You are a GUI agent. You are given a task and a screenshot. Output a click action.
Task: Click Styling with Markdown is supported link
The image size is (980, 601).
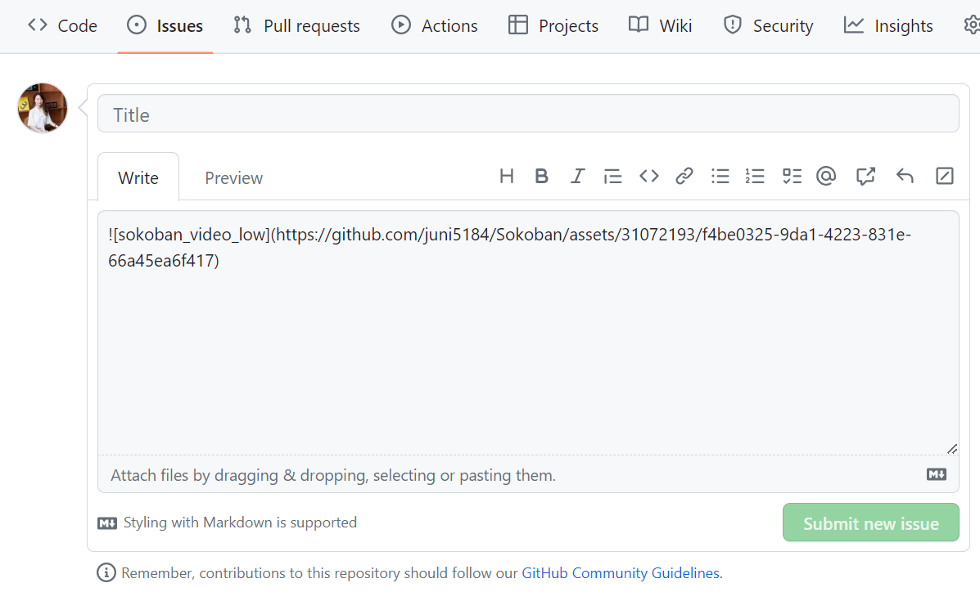pyautogui.click(x=228, y=523)
